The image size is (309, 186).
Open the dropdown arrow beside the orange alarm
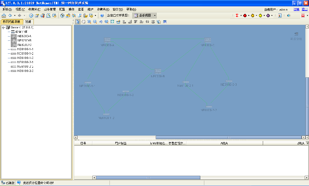coord(256,16)
